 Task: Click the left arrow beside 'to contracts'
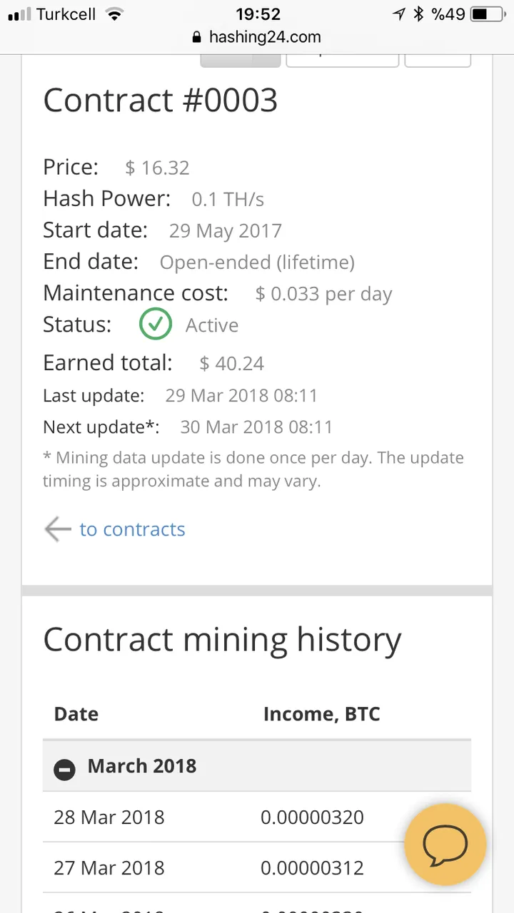coord(58,529)
